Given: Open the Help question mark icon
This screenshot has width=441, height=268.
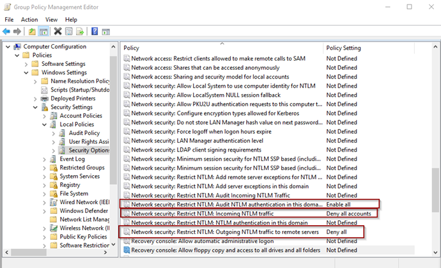Looking at the screenshot, I should click(x=95, y=31).
